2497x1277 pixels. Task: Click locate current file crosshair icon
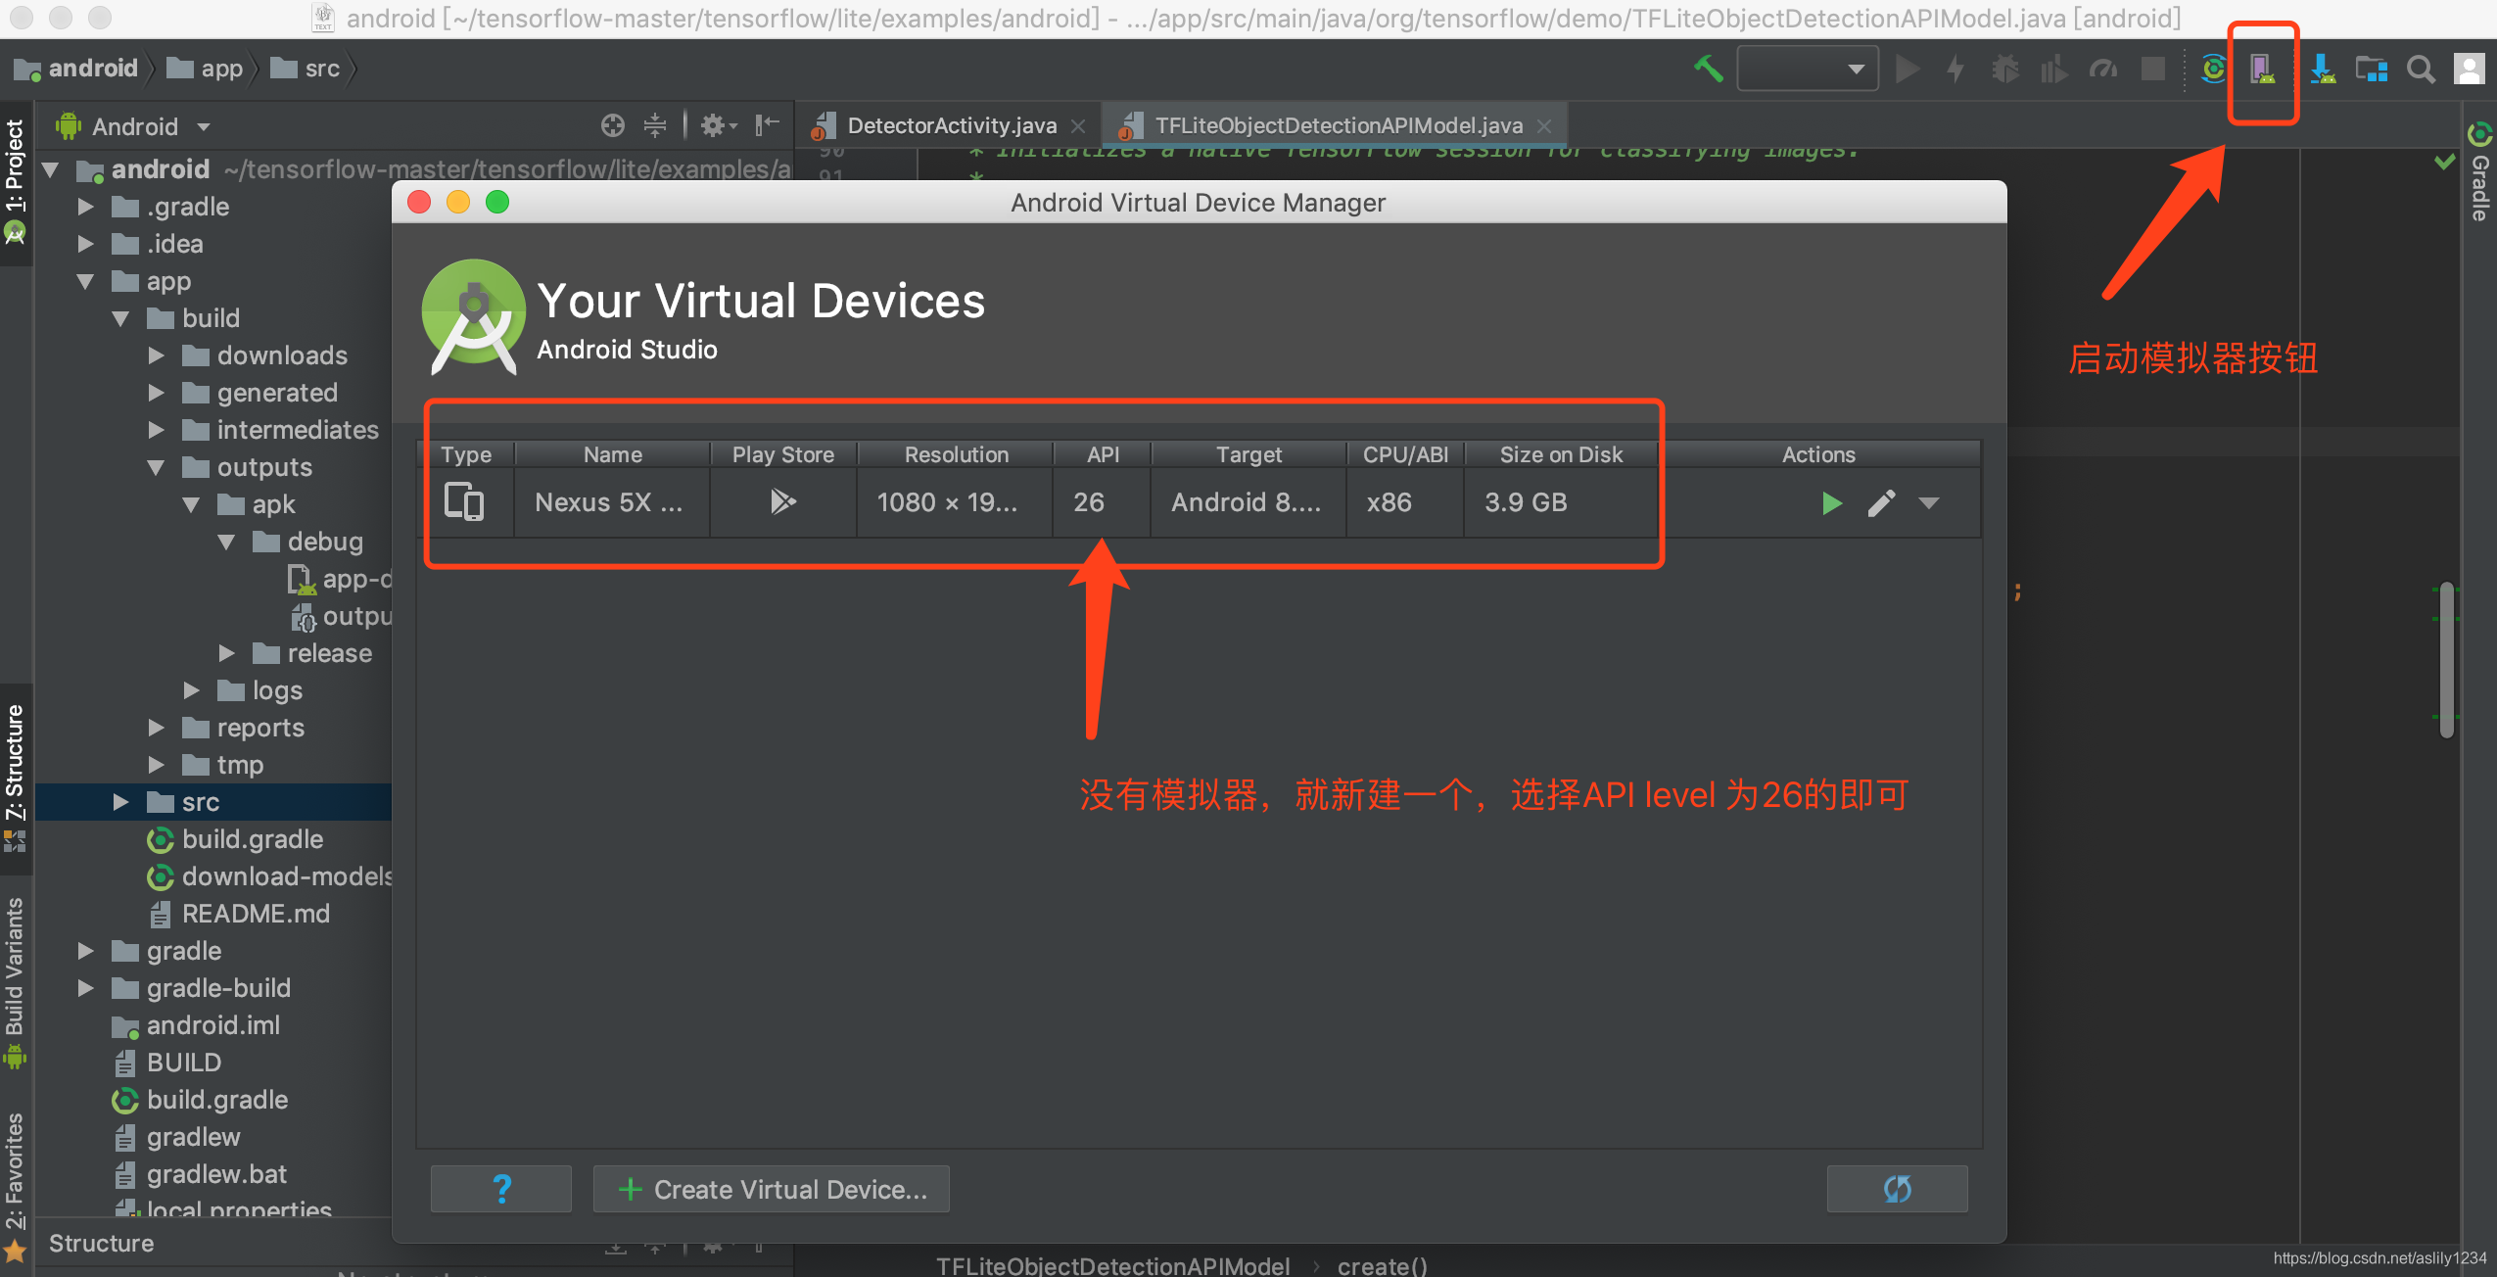tap(613, 125)
